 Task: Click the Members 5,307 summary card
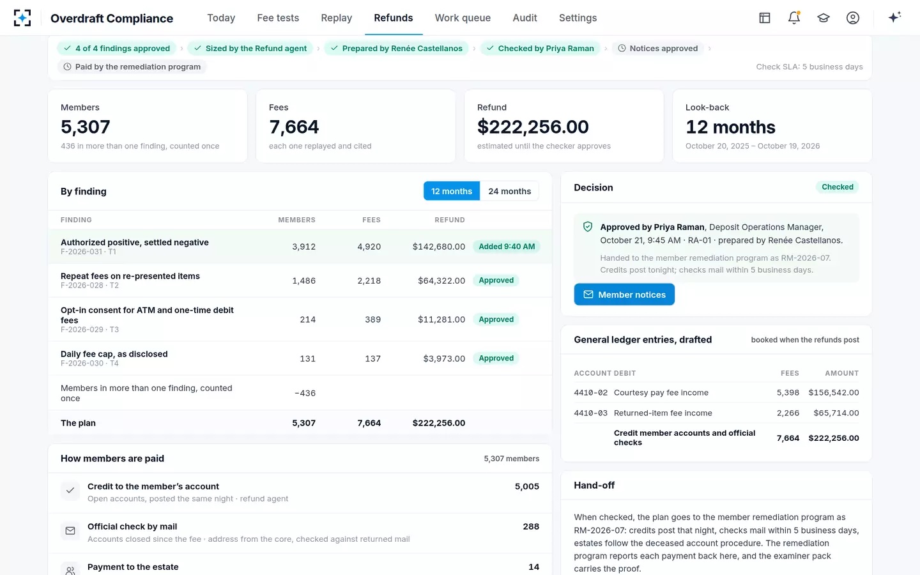click(x=148, y=126)
